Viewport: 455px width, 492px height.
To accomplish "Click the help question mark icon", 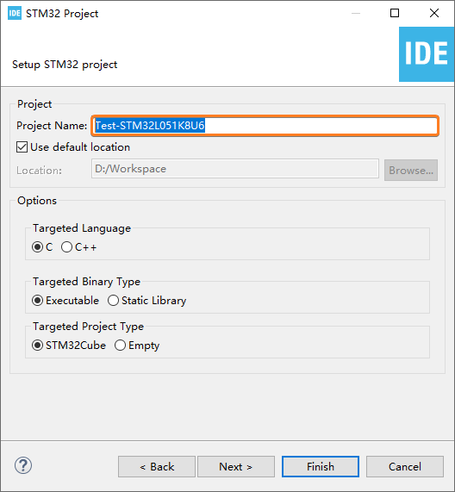I will point(23,465).
